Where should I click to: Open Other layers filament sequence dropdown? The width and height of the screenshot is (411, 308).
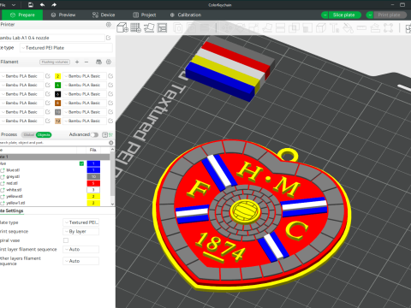point(81,261)
